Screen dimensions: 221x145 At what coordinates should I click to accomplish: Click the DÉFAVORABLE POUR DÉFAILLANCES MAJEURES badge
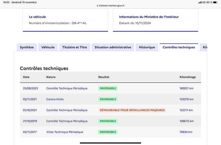click(x=132, y=110)
